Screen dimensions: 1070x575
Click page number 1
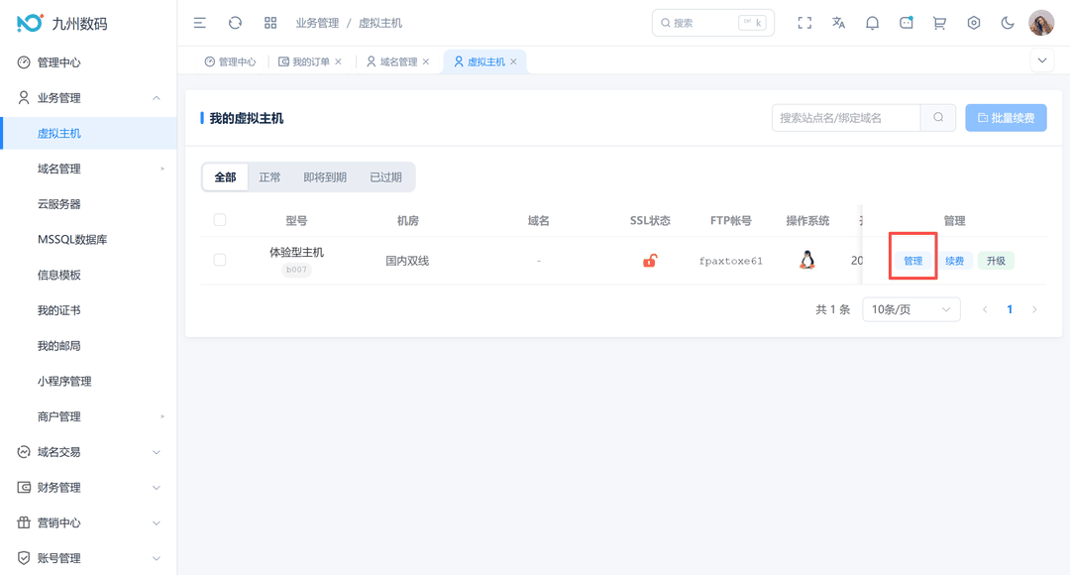(x=1010, y=309)
